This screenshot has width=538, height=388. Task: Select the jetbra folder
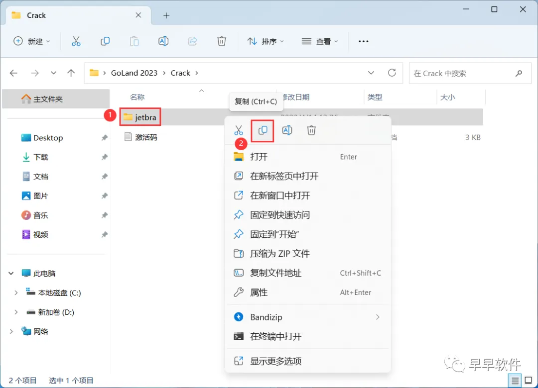pos(140,117)
